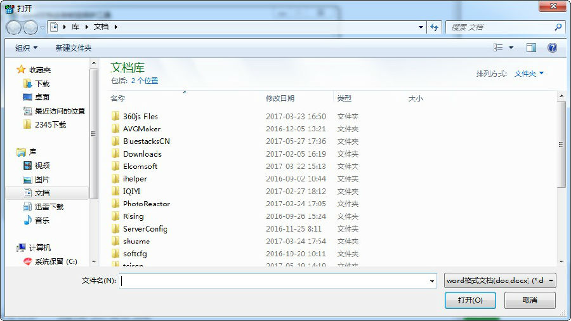The image size is (571, 321).
Task: Select the Elcomsoft folder icon
Action: [115, 166]
